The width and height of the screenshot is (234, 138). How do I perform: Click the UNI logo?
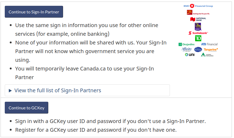pos(189,55)
